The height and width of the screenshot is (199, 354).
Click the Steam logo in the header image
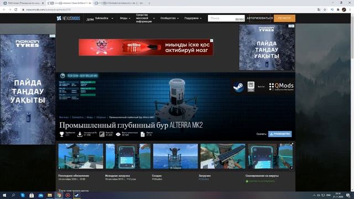click(238, 87)
